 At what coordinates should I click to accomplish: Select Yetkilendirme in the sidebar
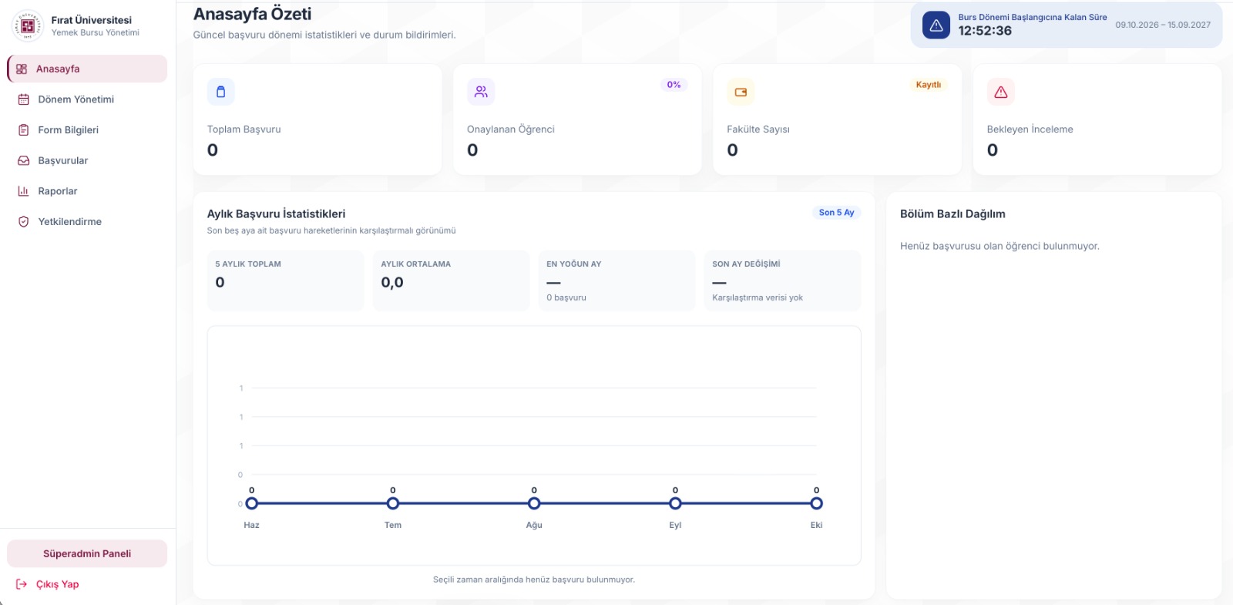[87, 222]
